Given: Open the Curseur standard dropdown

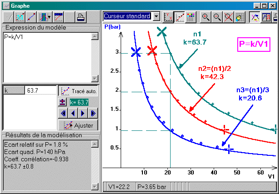Looking at the screenshot, I should point(157,16).
